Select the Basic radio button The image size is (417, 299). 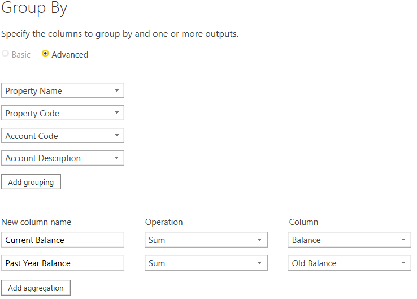(5, 54)
